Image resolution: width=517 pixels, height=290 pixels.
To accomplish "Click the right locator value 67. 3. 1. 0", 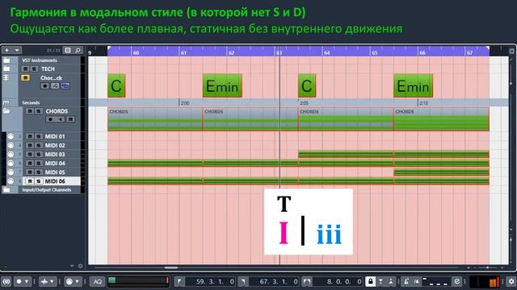I will point(279,281).
